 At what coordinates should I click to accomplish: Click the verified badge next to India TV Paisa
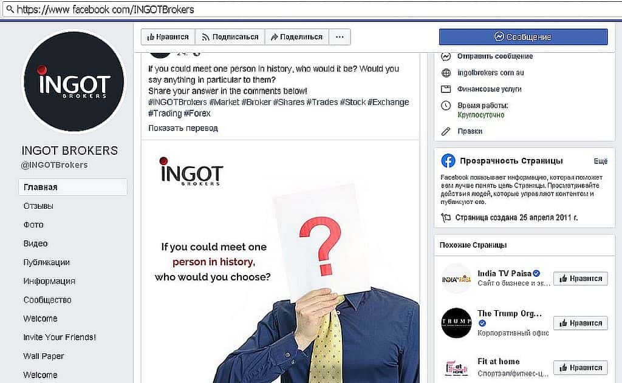click(536, 274)
